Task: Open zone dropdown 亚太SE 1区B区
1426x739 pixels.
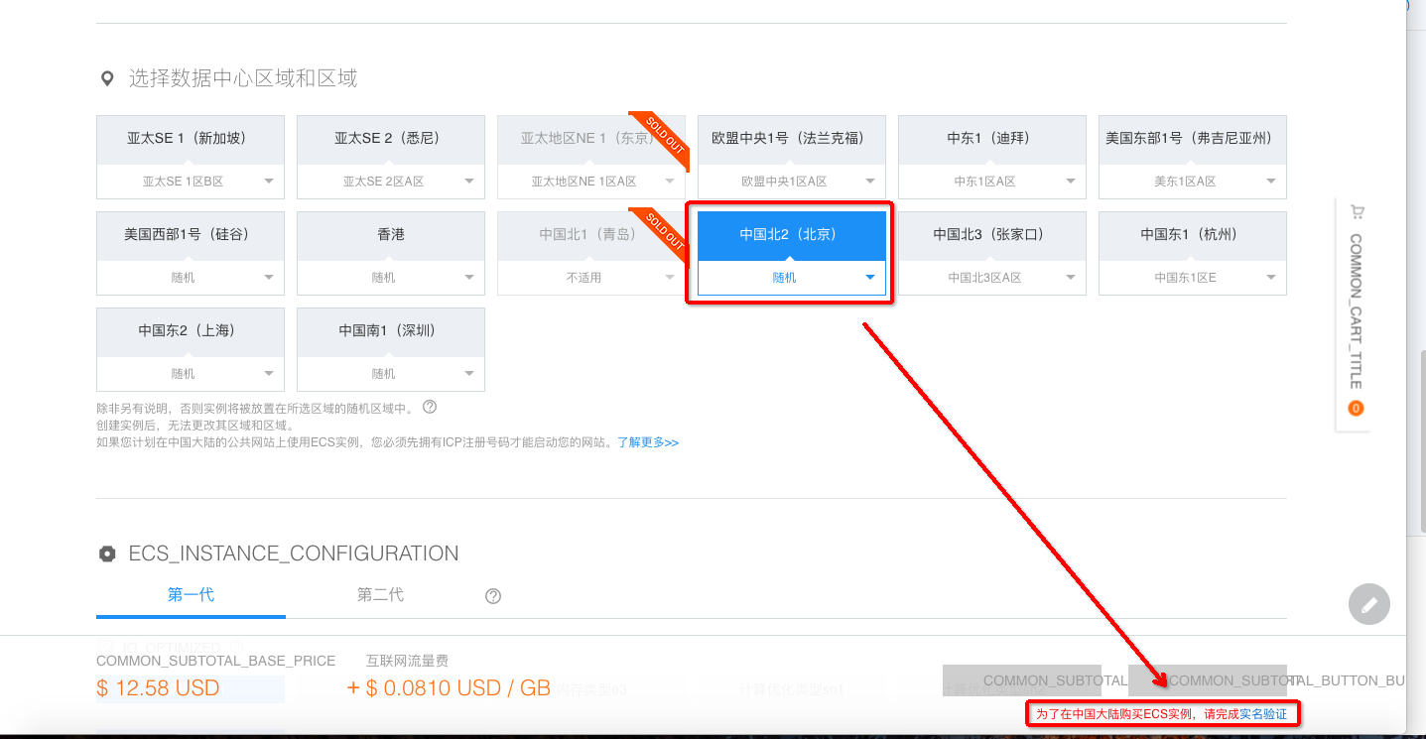Action: [191, 182]
